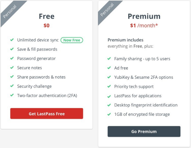Click the Two-factor authentication (2FA) feature text
This screenshot has height=148, width=191.
[47, 95]
